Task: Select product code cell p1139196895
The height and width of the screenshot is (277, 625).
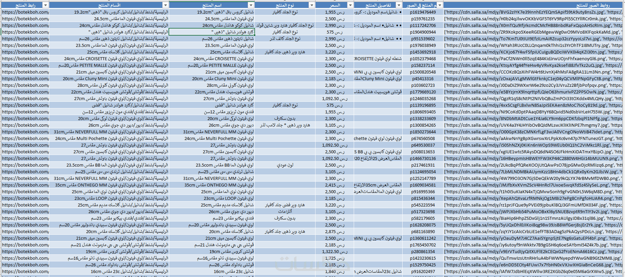Action: (423, 105)
